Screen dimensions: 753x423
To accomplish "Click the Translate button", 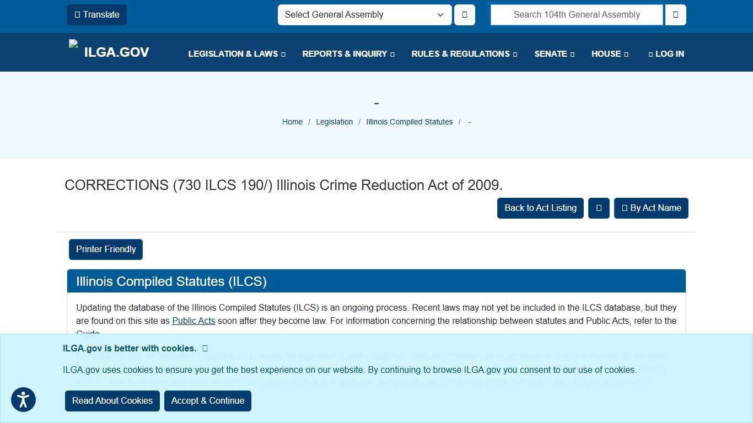I will [x=96, y=15].
